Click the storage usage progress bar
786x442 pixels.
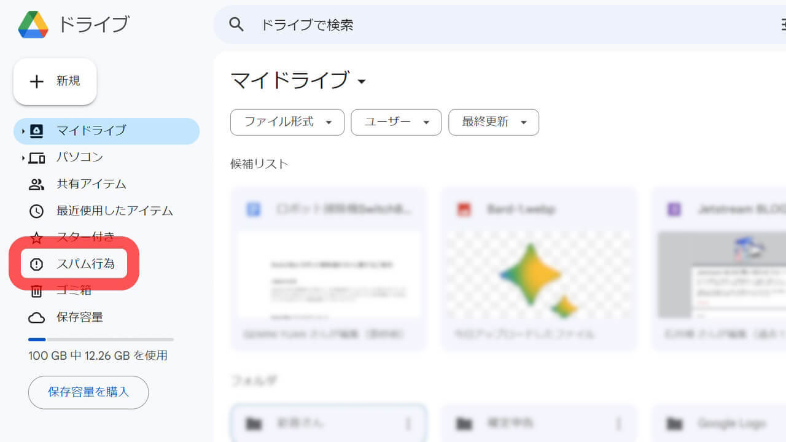click(100, 339)
